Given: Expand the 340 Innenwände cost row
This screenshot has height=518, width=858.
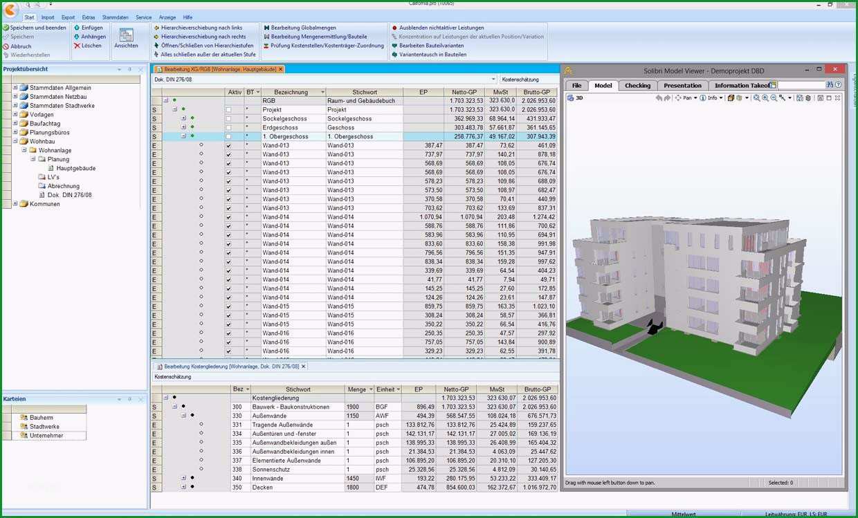Looking at the screenshot, I should pyautogui.click(x=184, y=478).
